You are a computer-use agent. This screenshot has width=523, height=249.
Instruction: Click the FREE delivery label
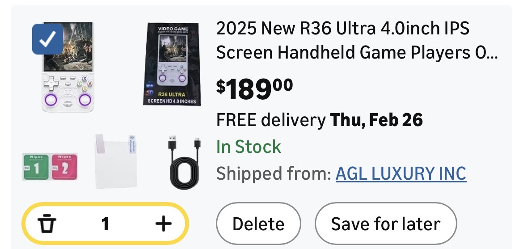point(270,120)
